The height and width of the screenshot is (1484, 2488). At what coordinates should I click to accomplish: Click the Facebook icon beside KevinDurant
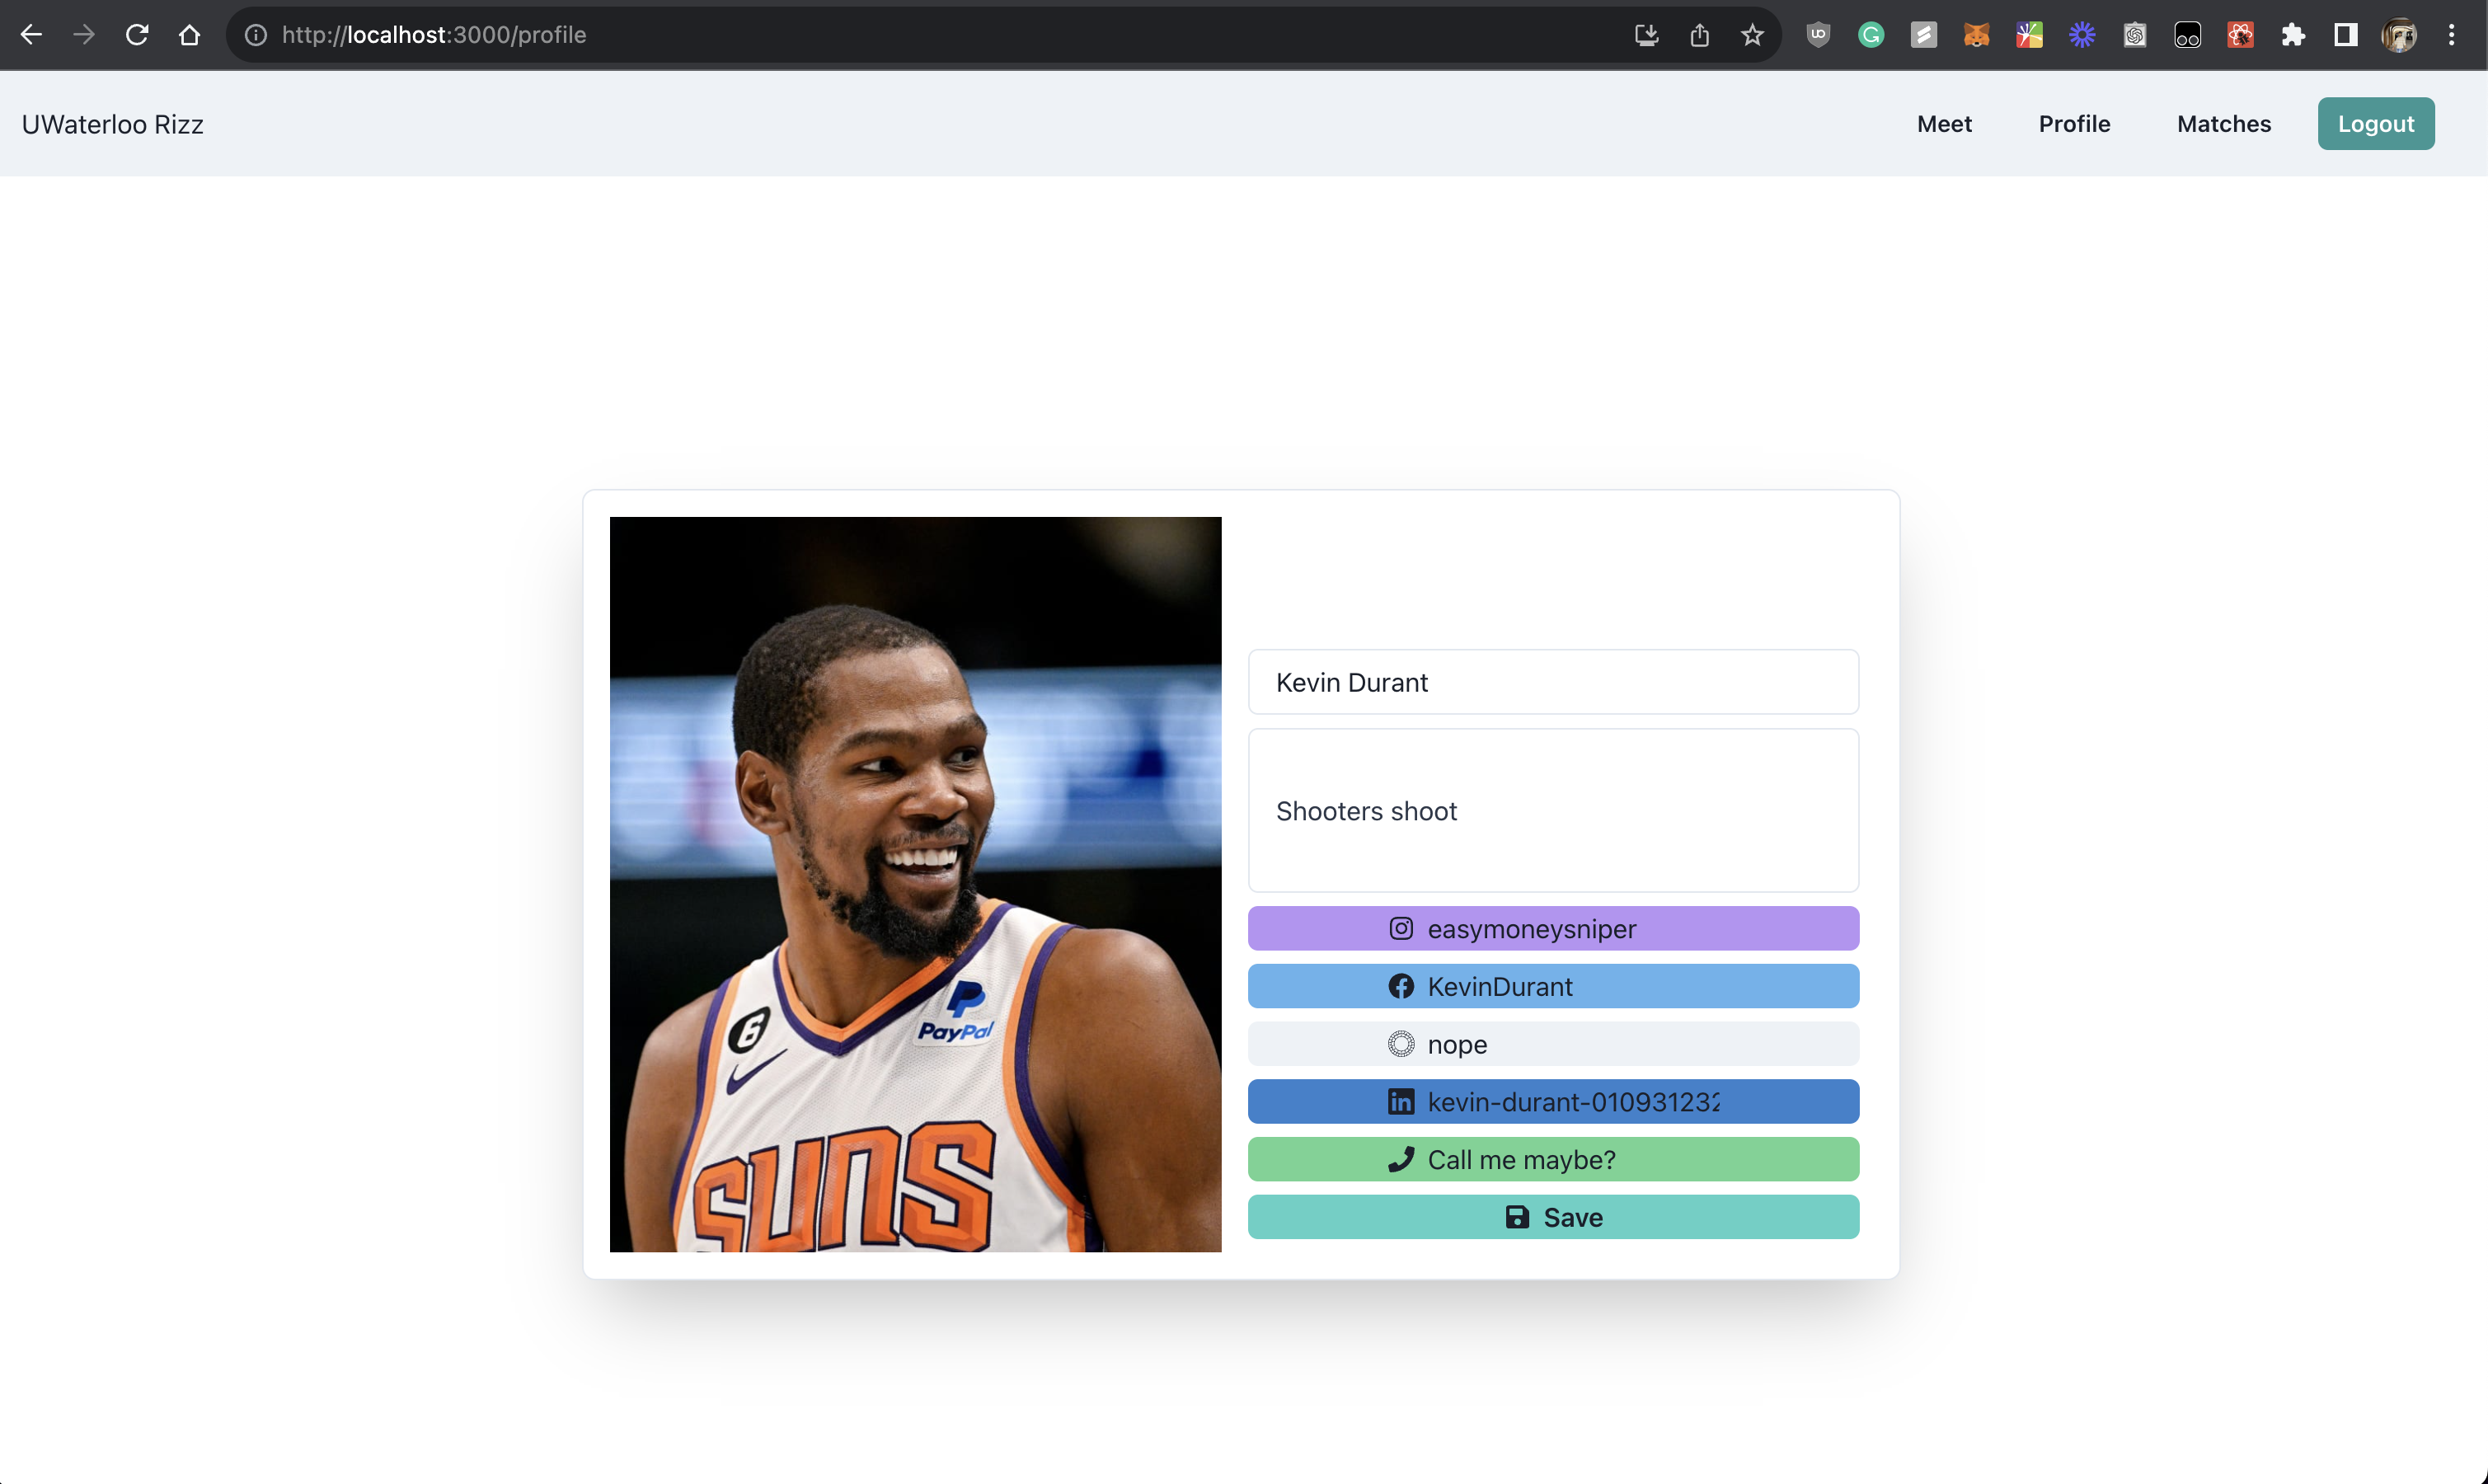pyautogui.click(x=1401, y=987)
